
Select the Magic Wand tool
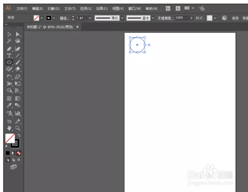point(9,41)
